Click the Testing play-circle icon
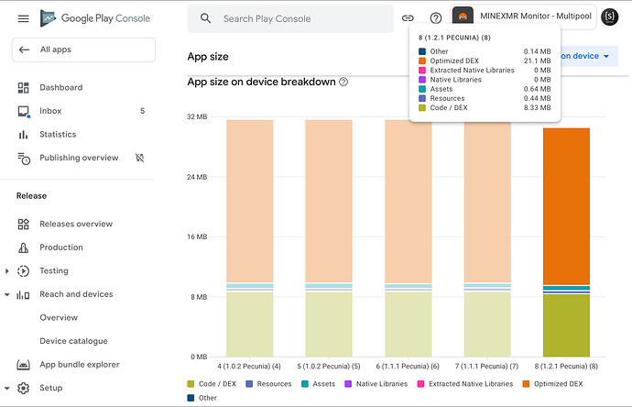The width and height of the screenshot is (632, 407). [24, 271]
